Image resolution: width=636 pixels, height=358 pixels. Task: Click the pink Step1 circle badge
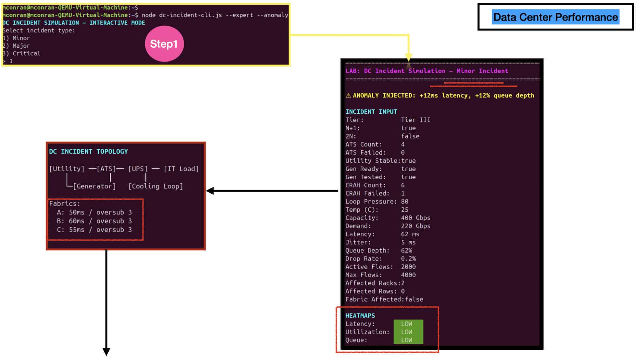[x=164, y=44]
